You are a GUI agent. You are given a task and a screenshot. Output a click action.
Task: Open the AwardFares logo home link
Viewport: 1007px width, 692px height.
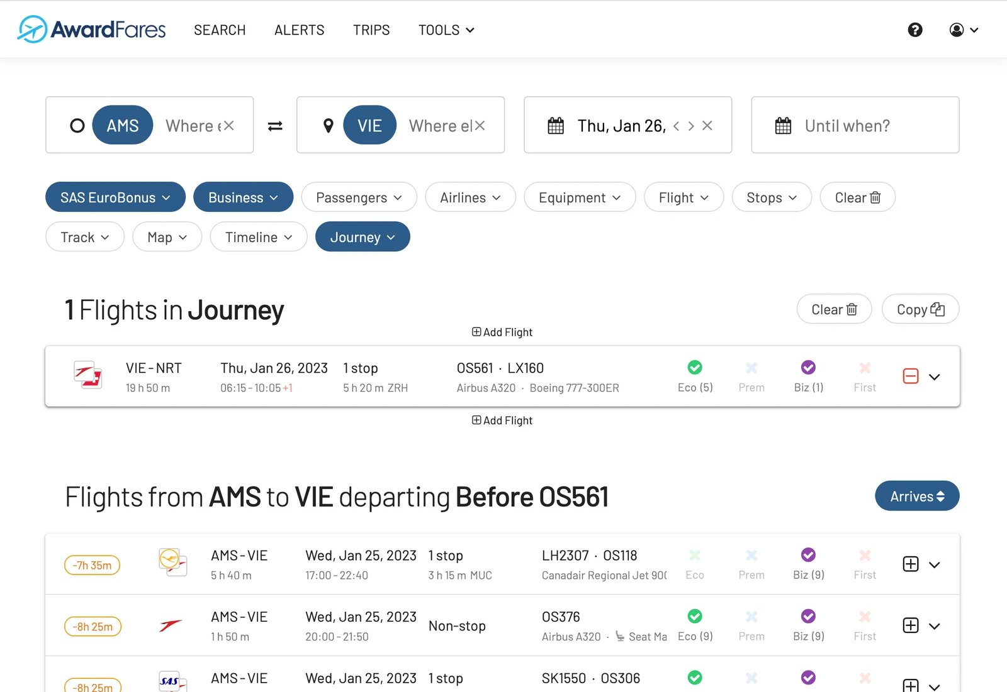coord(92,30)
